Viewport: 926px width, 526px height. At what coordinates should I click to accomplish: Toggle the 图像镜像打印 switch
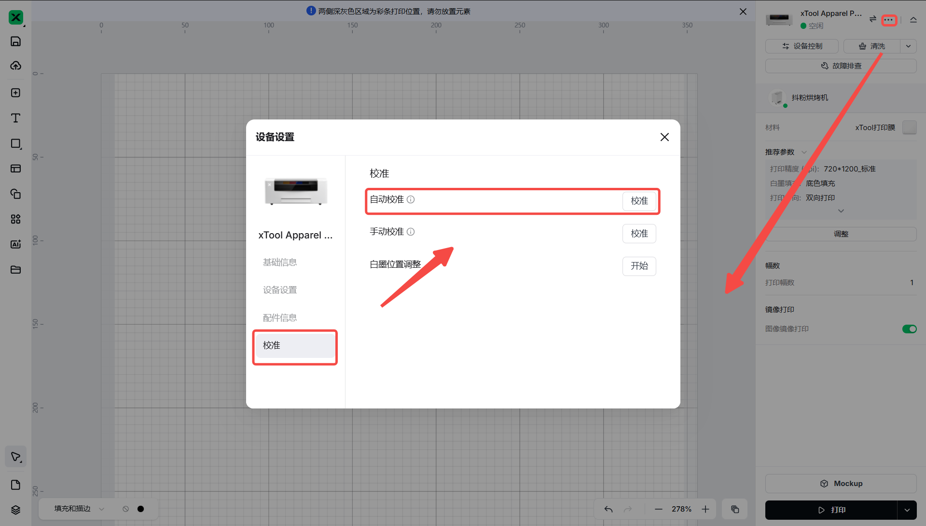(909, 329)
